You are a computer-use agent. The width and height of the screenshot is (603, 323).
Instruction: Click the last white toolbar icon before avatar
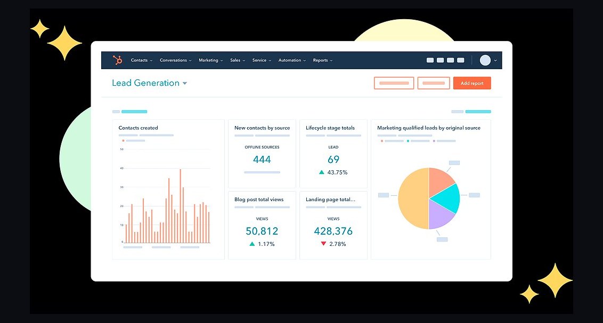[x=461, y=60]
